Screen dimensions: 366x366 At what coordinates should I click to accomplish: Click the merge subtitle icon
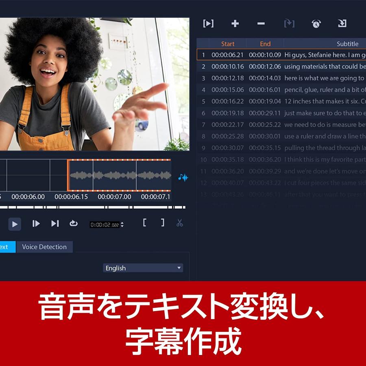click(x=290, y=24)
